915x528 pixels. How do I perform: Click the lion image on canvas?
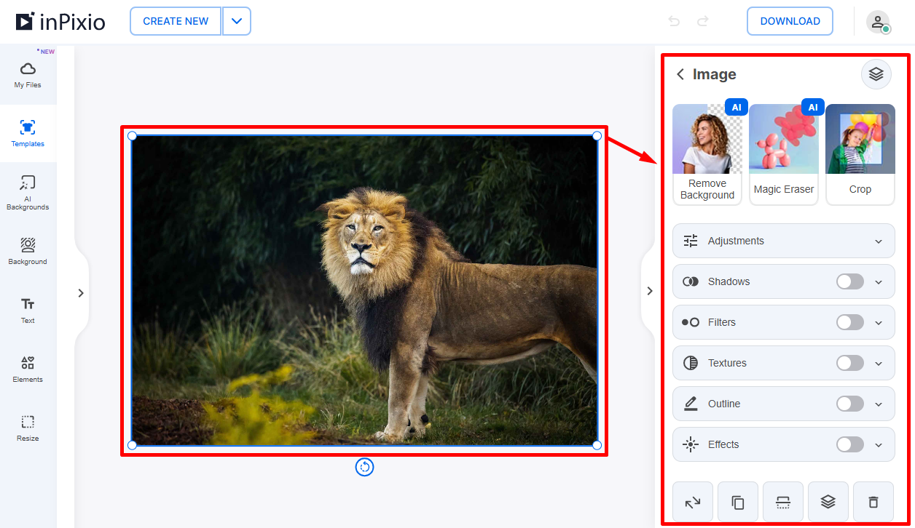pos(364,290)
